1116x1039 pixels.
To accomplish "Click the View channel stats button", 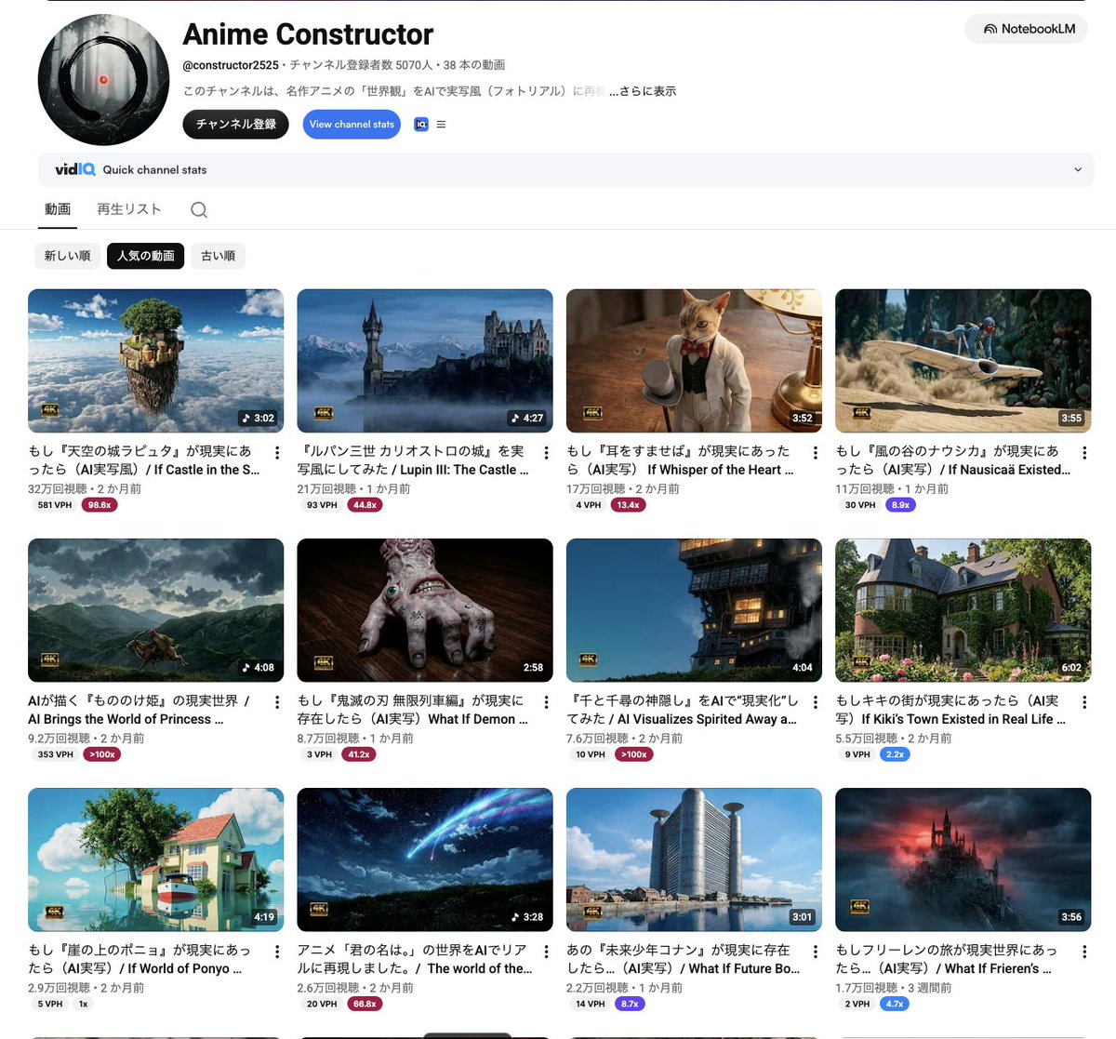I will (352, 124).
